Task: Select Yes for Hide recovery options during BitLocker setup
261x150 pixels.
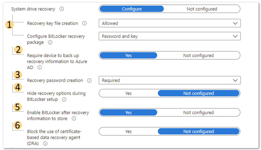Action: (x=128, y=93)
